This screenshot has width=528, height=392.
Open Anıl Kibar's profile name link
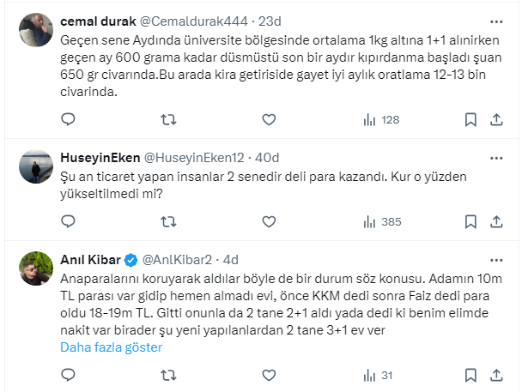click(92, 258)
